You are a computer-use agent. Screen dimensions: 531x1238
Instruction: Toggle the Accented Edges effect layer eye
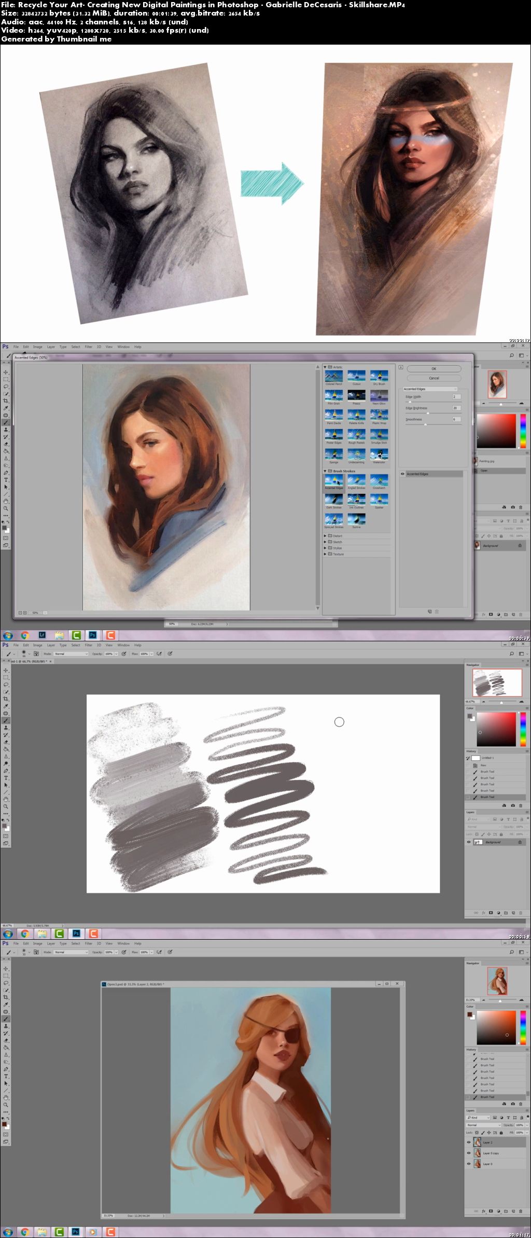click(x=402, y=474)
